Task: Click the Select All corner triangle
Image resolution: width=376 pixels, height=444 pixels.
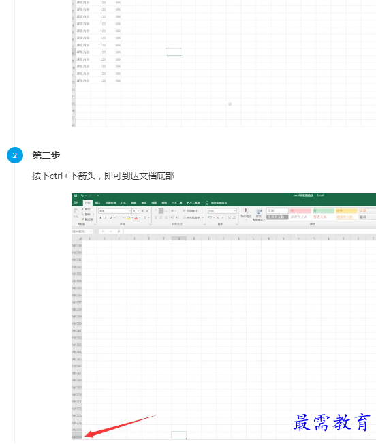Action: 80,238
